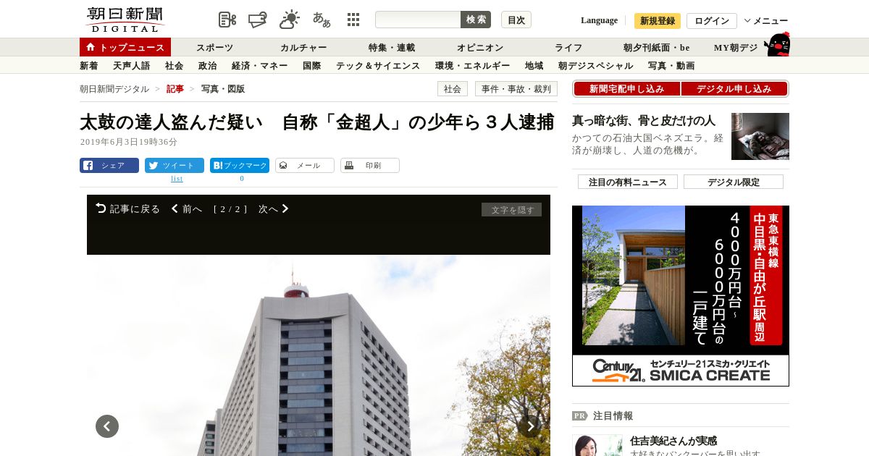The width and height of the screenshot is (869, 456).
Task: Click the black bird mascot icon
Action: (777, 44)
